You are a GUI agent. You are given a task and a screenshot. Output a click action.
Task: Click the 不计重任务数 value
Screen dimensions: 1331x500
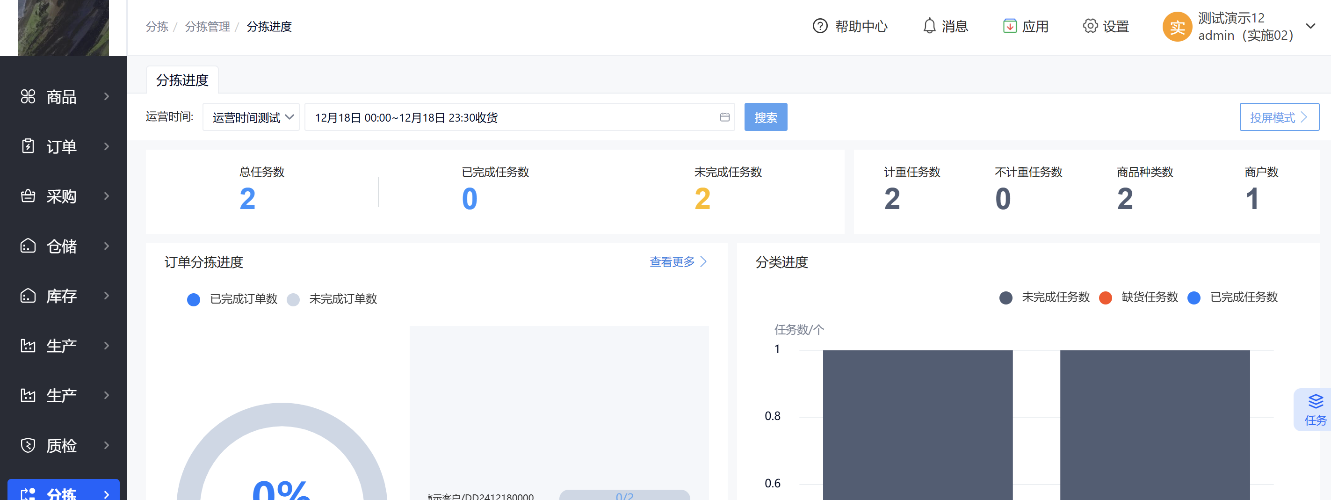[x=1003, y=199]
